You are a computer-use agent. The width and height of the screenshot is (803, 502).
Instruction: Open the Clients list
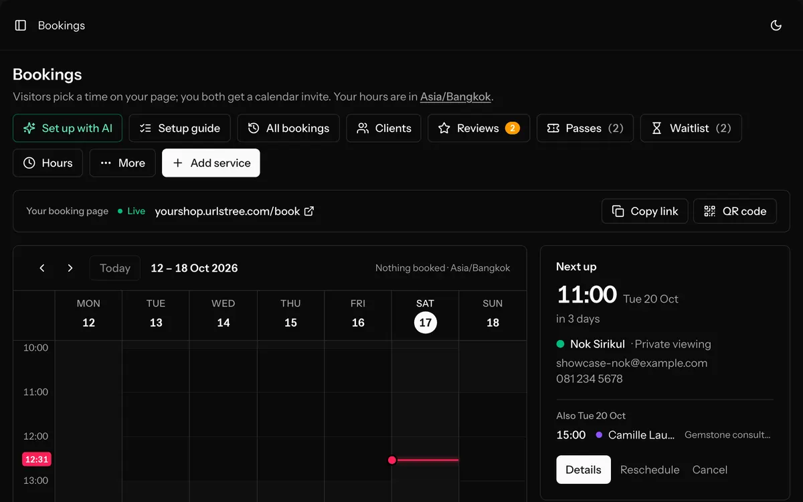[x=383, y=128]
